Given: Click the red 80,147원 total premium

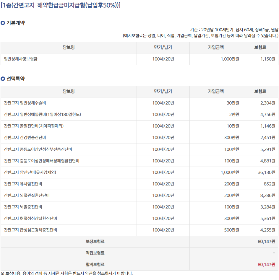Looking at the screenshot, I should 266,264.
